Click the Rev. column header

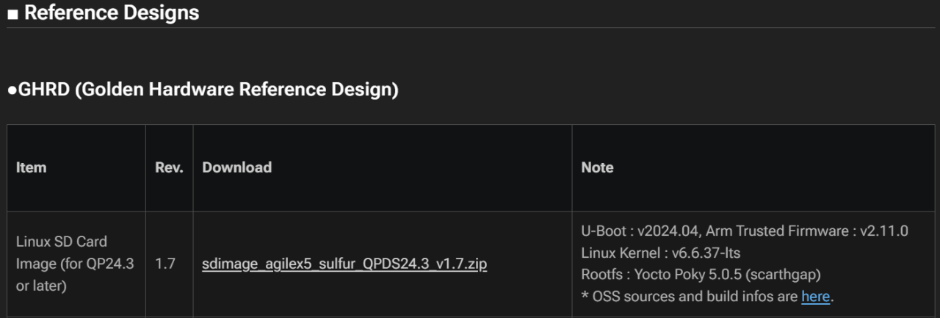(169, 167)
